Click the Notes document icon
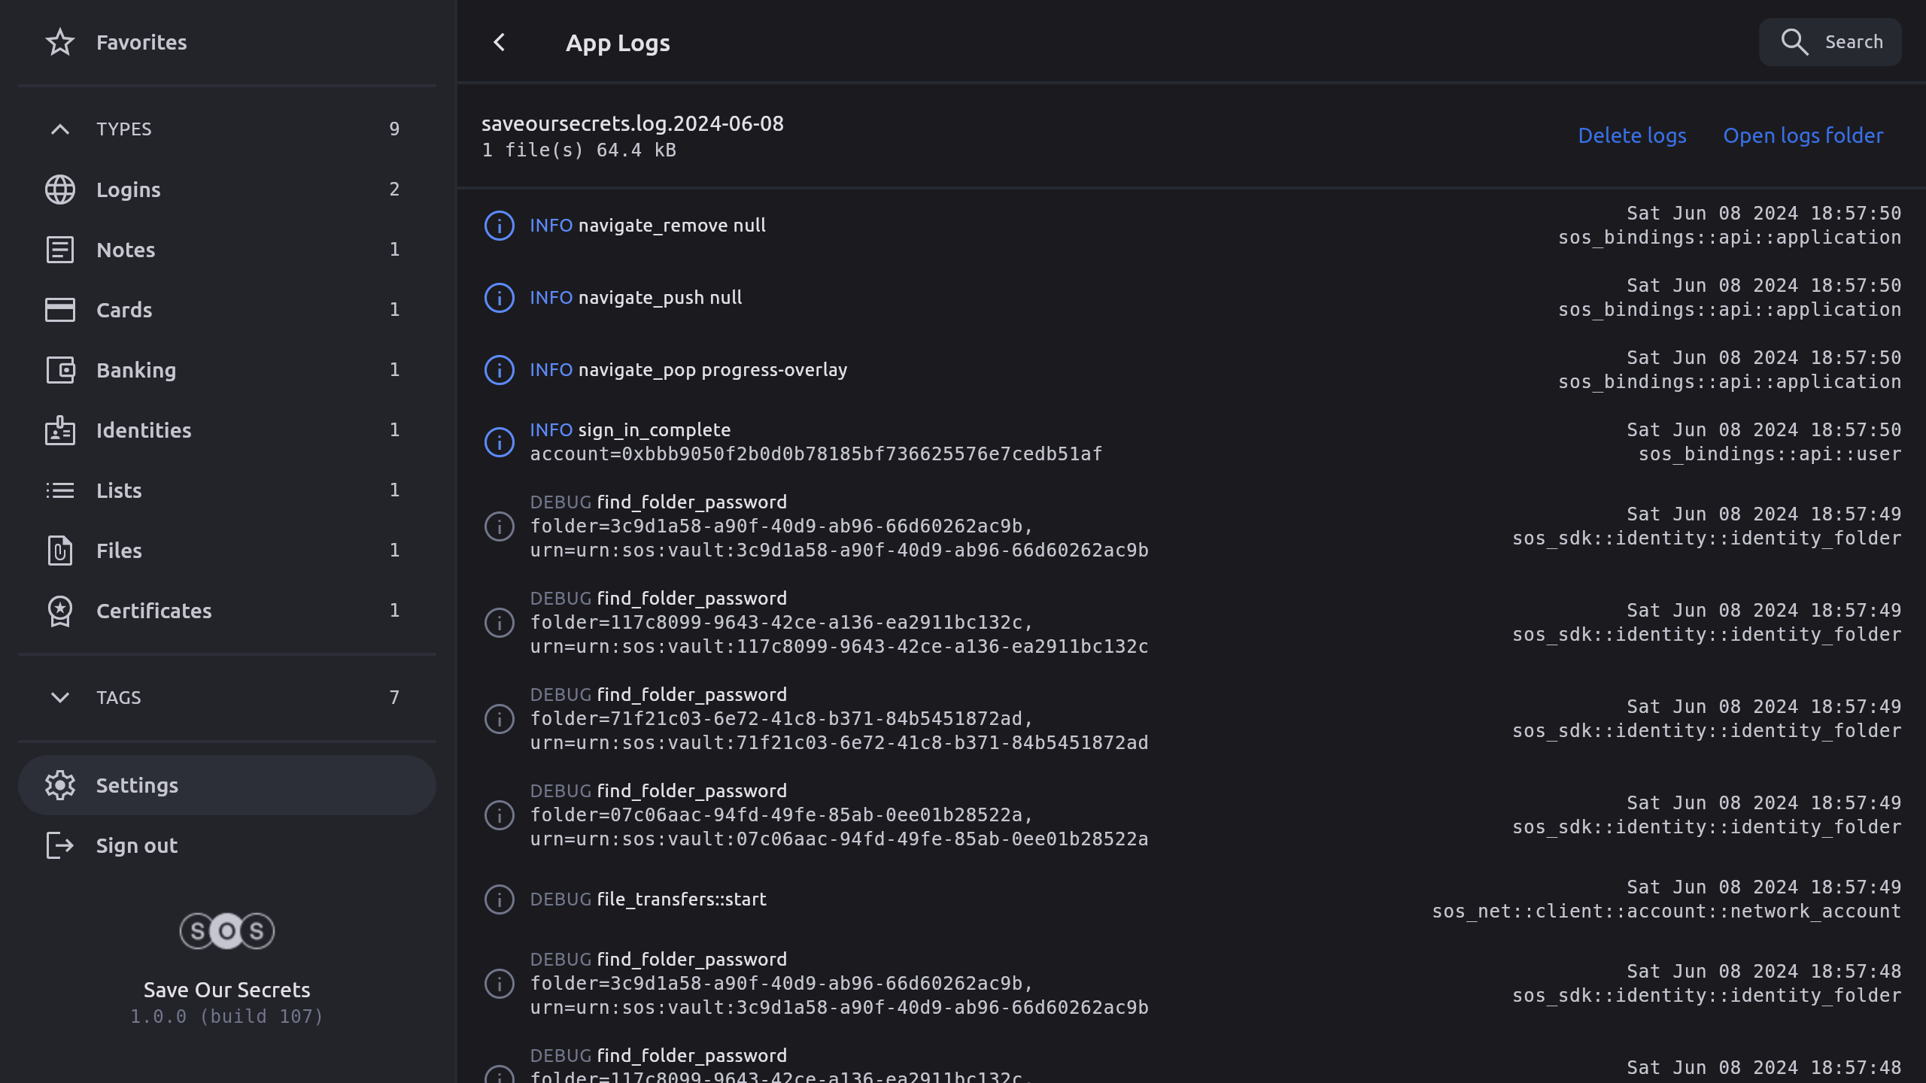The height and width of the screenshot is (1083, 1926). [x=60, y=250]
